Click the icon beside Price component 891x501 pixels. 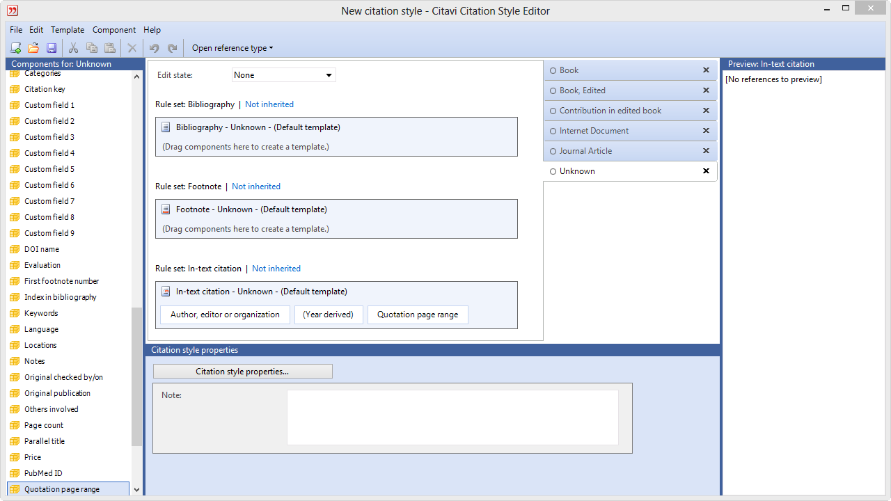click(15, 457)
